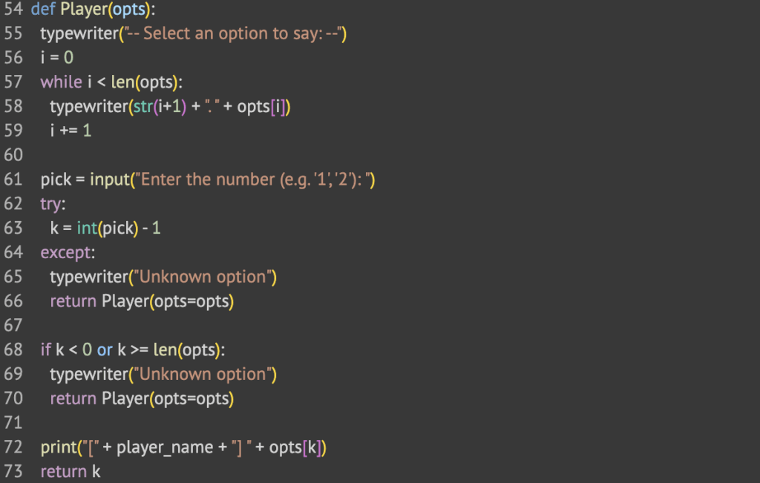Viewport: 760px width, 483px height.
Task: Click 'Player(opts=opts)' call on line 70
Action: [x=168, y=398]
